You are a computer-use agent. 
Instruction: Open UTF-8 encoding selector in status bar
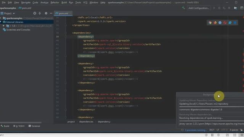[224, 130]
